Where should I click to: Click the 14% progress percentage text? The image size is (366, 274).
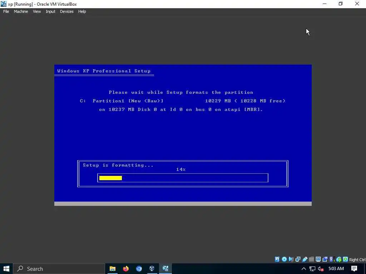click(181, 169)
